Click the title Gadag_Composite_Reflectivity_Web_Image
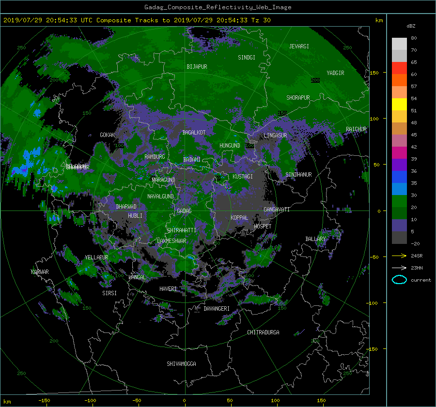This screenshot has width=436, height=407. [x=218, y=7]
